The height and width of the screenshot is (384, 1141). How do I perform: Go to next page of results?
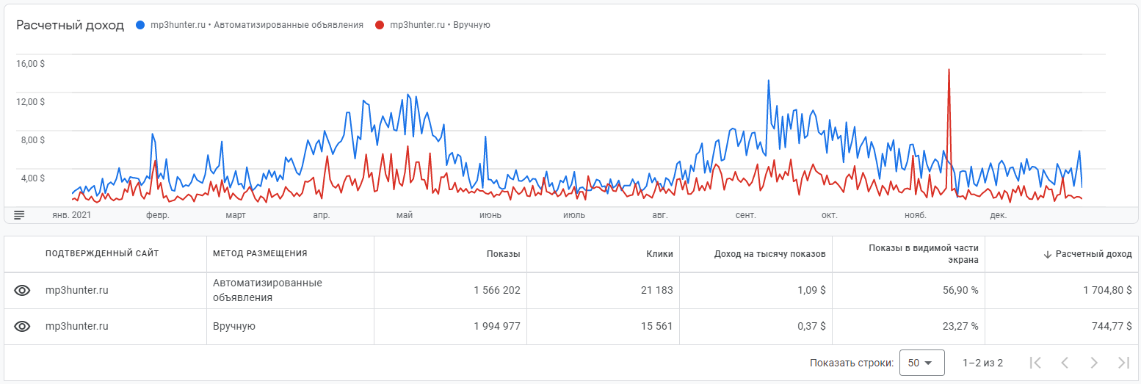(x=1094, y=363)
